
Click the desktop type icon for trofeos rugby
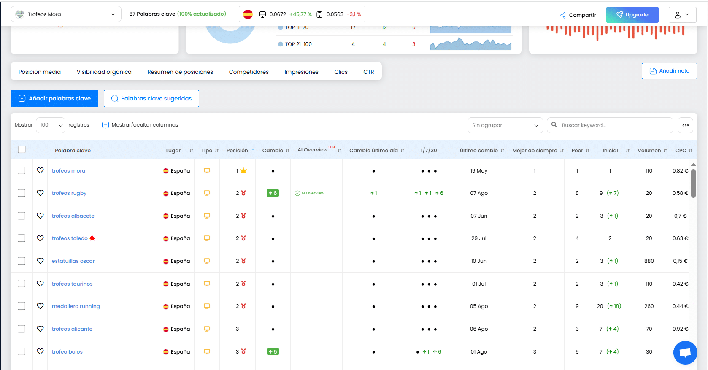(x=207, y=193)
